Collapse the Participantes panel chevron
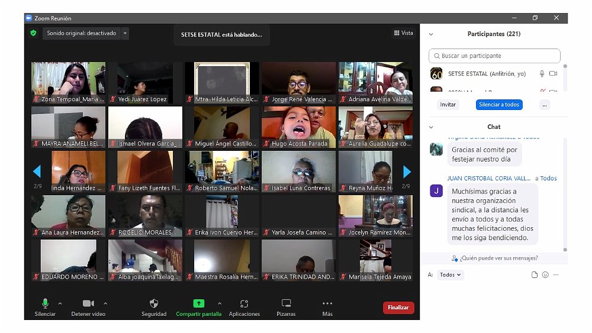The image size is (592, 333). 431,34
